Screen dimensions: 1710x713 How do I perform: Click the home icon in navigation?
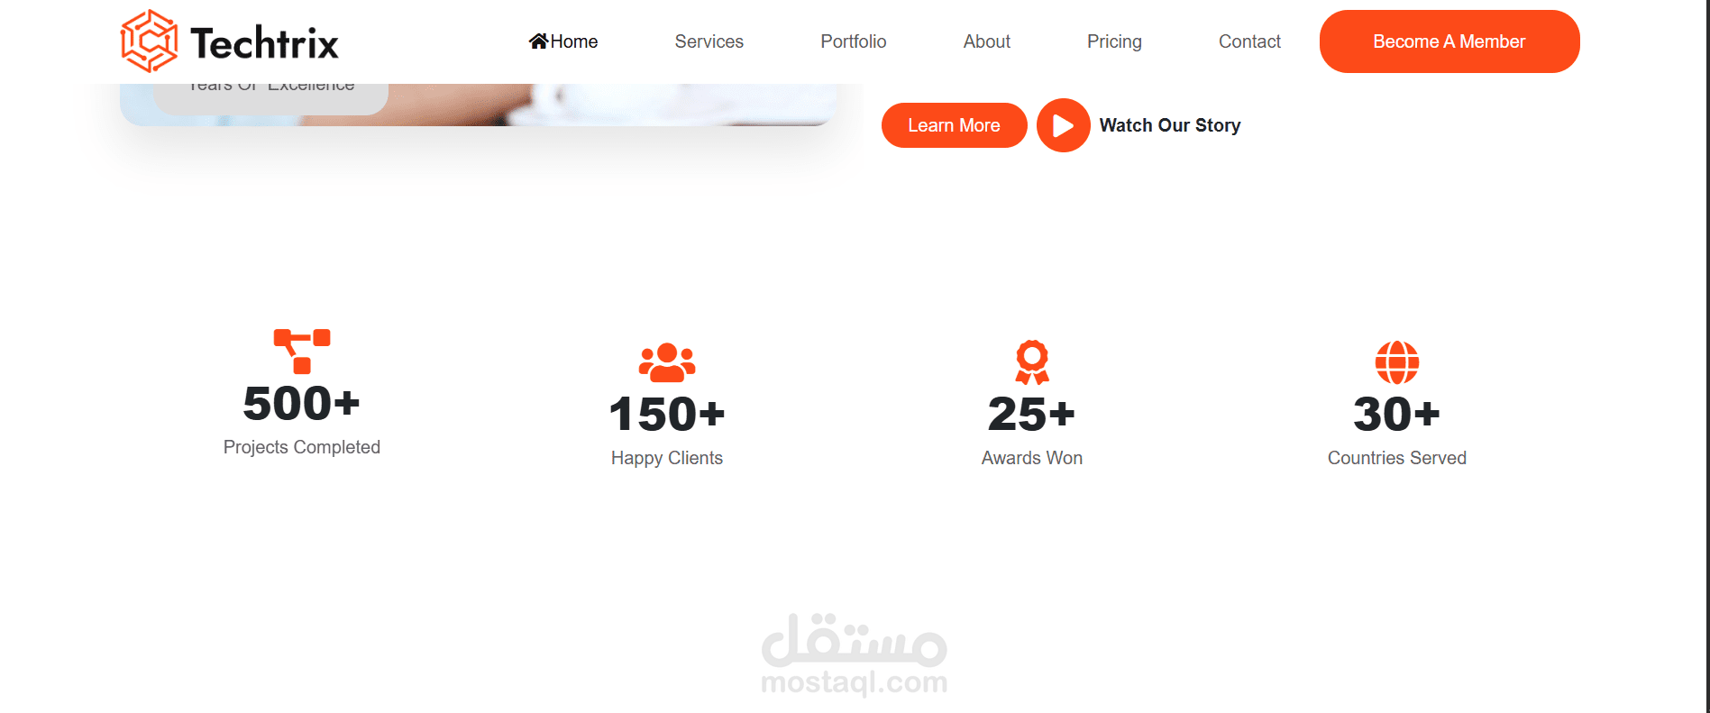click(539, 41)
